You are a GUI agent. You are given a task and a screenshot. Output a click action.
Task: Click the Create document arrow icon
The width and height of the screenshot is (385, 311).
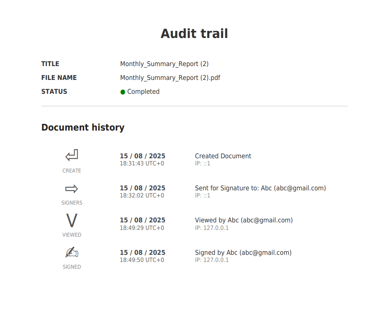point(72,155)
